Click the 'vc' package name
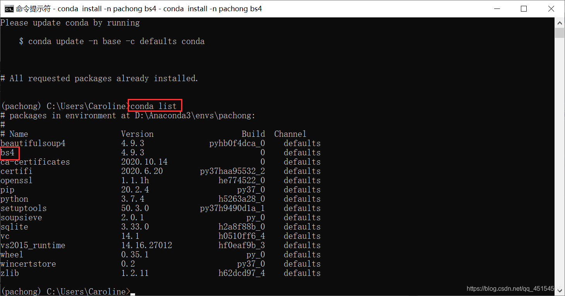 (5, 236)
